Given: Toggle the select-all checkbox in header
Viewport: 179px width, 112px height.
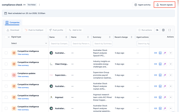Looking at the screenshot, I should (x=6, y=37).
